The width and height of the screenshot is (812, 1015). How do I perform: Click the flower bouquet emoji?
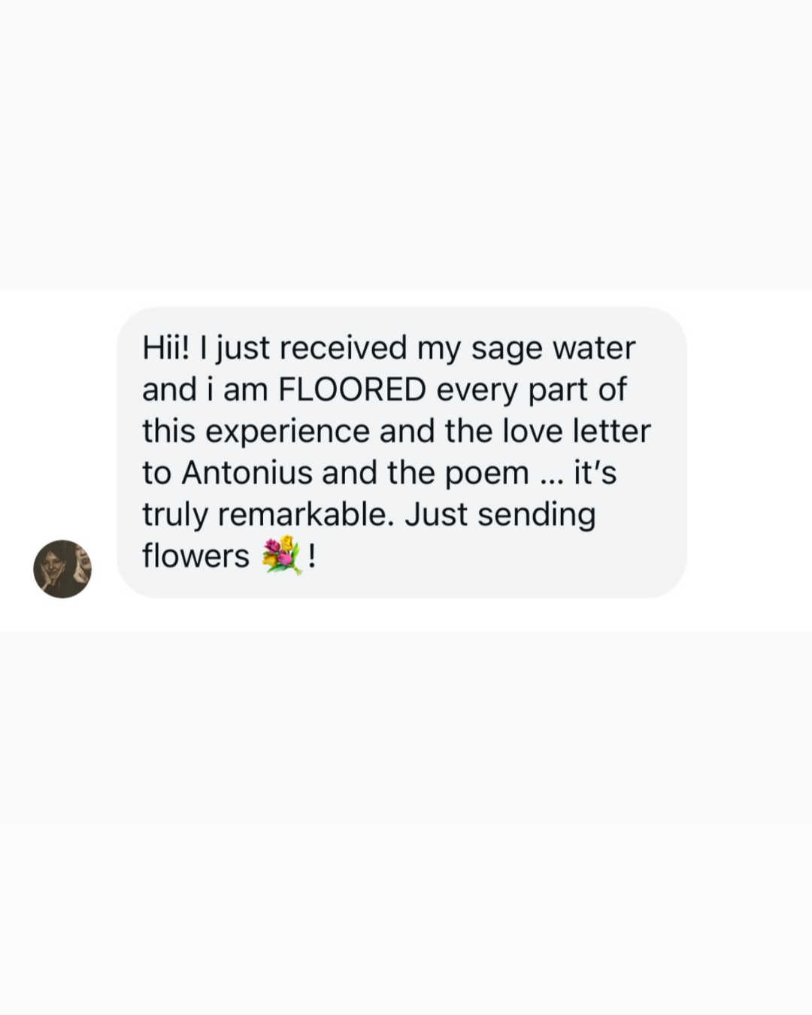coord(281,557)
